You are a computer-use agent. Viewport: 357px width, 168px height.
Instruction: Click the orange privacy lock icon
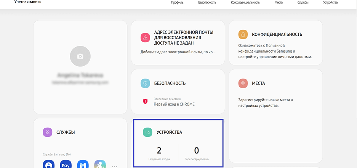click(243, 34)
